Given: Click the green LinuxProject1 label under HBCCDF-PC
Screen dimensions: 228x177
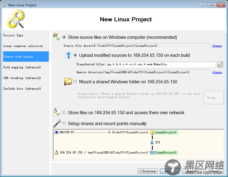Looking at the screenshot, I should pos(166,132).
